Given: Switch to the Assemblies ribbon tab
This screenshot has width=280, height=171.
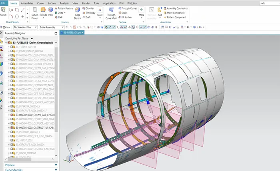Looking at the screenshot, I should [x=27, y=3].
